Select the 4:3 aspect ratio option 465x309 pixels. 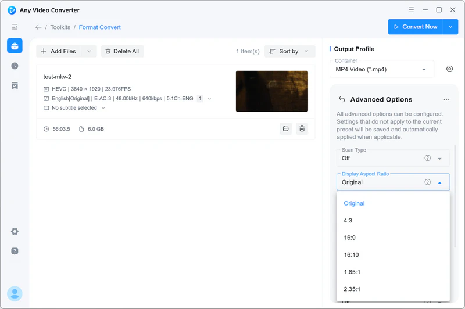(394, 220)
